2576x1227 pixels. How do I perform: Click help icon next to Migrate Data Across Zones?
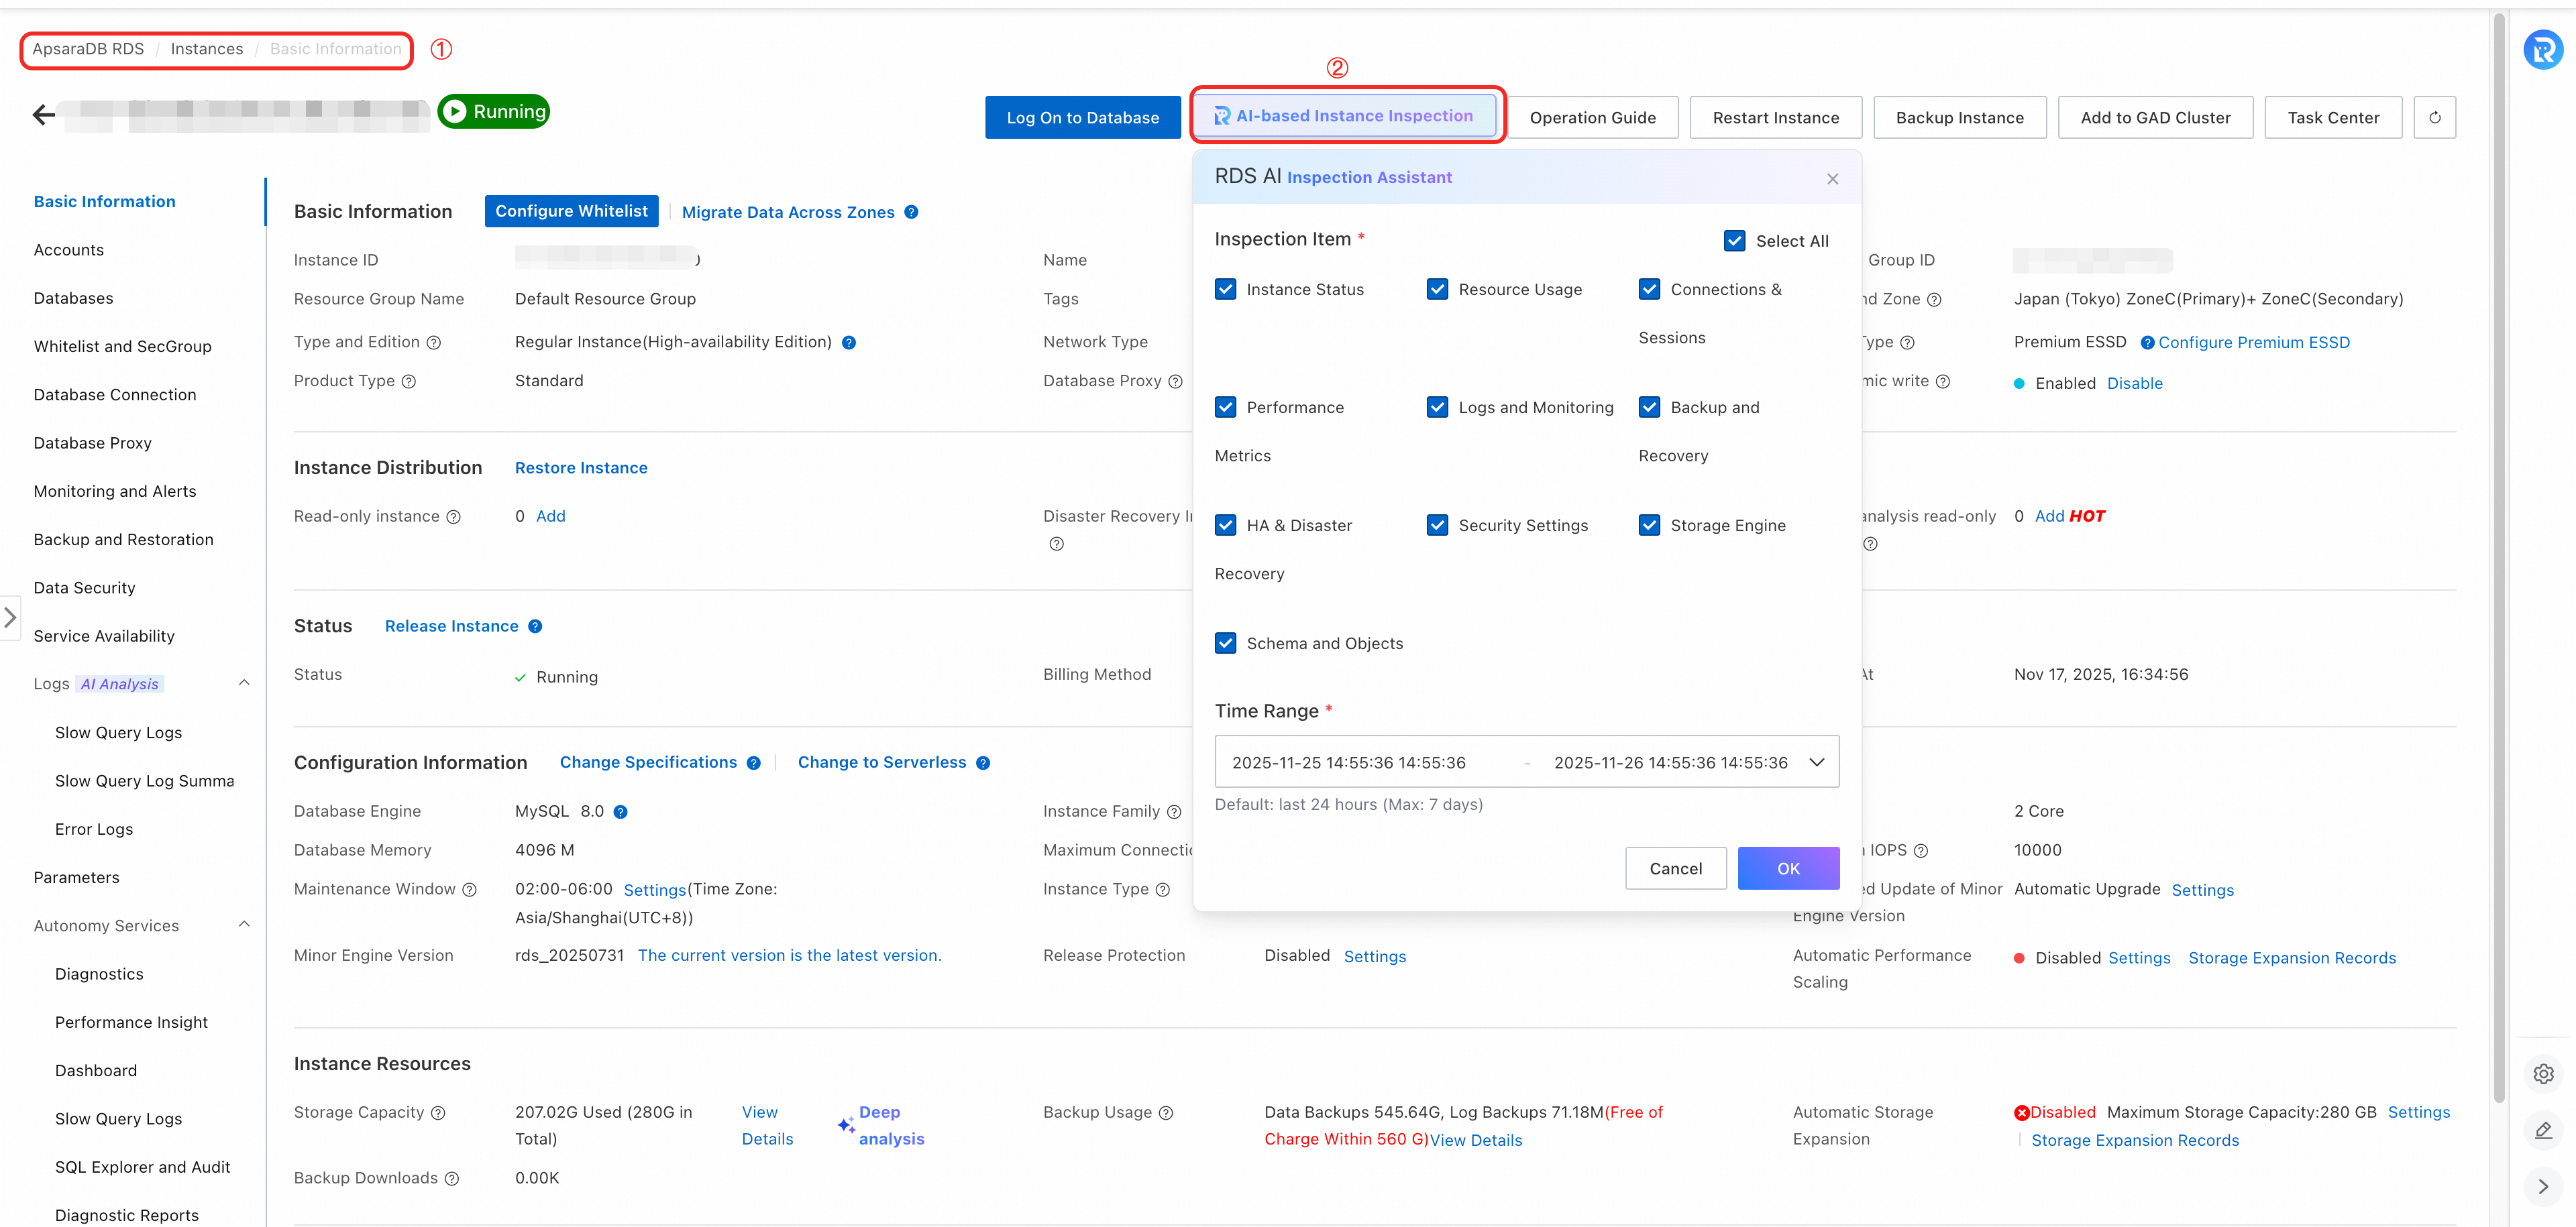911,212
